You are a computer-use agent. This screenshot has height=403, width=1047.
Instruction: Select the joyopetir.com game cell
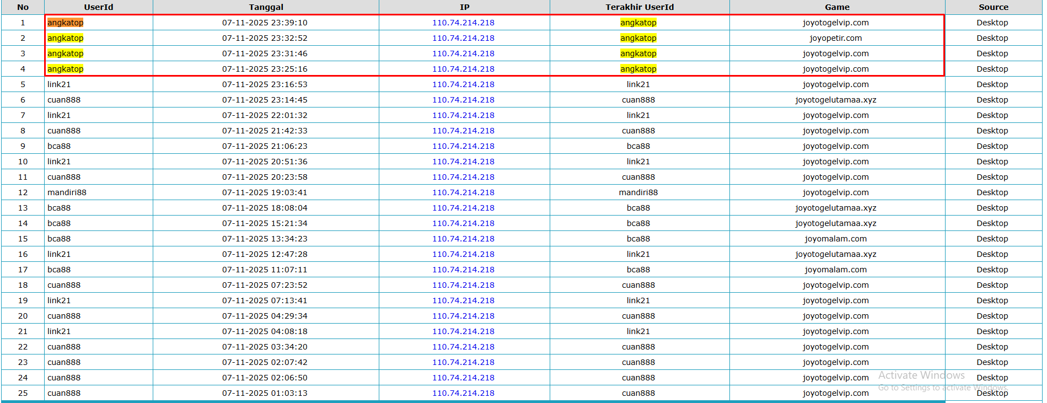[836, 38]
